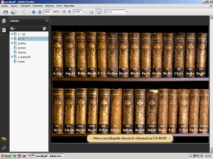Open the zoom level dropdown arrow
The height and width of the screenshot is (159, 213).
click(x=84, y=12)
